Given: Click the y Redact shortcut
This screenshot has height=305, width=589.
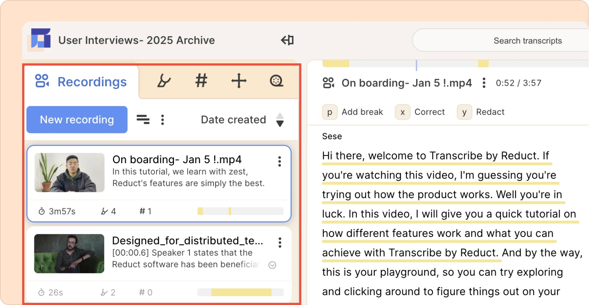Looking at the screenshot, I should pyautogui.click(x=481, y=112).
